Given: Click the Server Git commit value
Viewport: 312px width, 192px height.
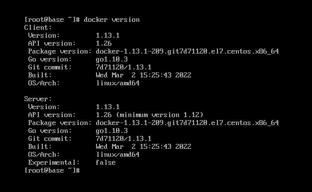Looking at the screenshot, I should [123, 138].
